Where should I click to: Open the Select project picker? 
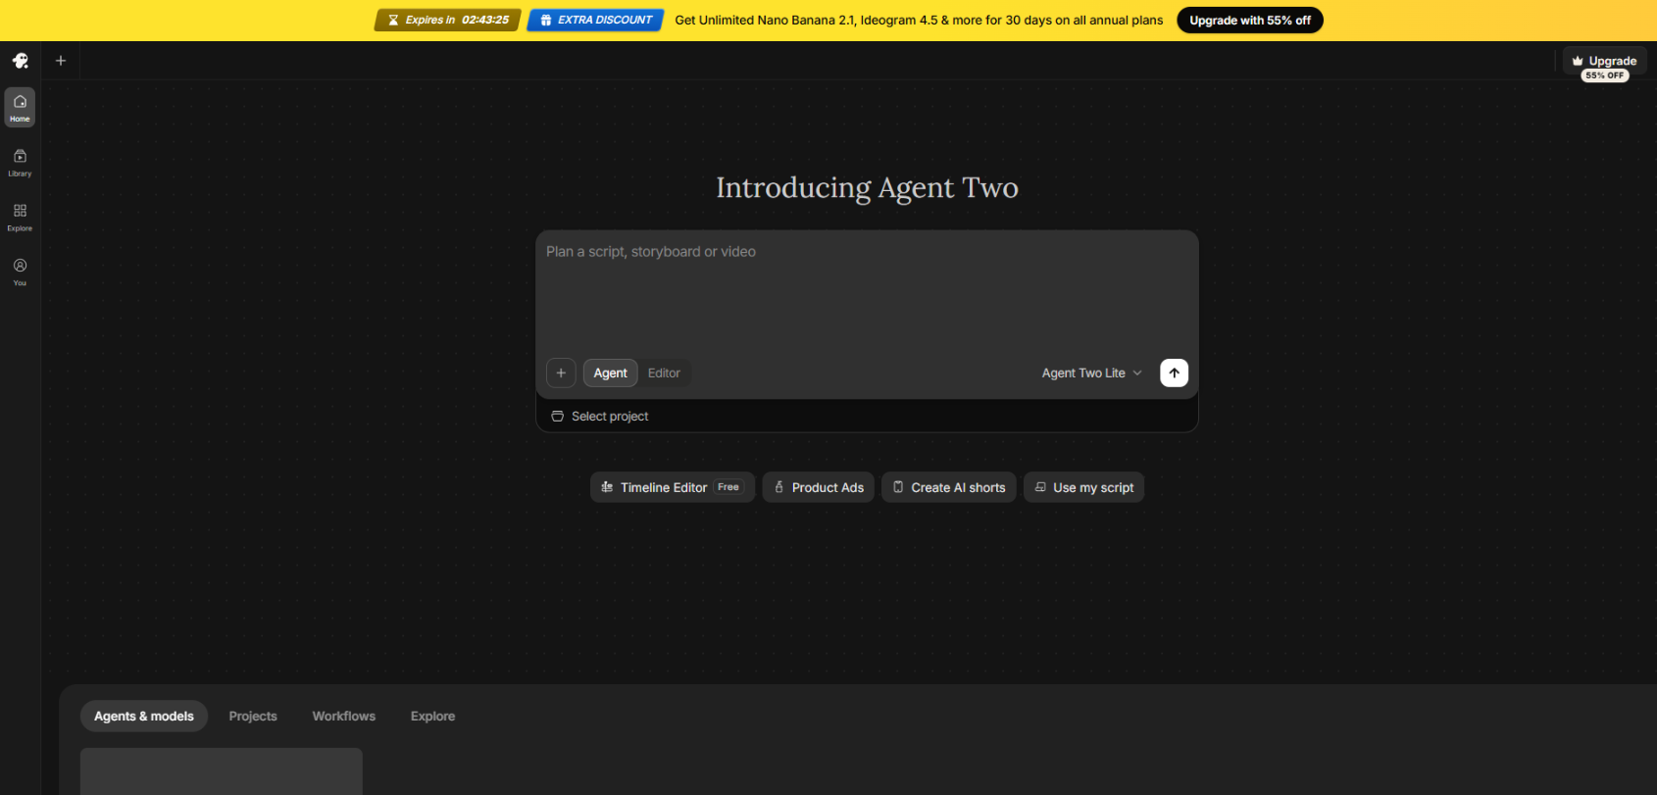point(600,417)
